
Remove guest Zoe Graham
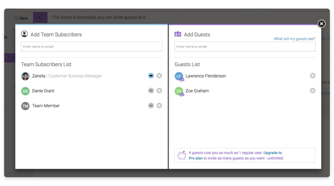[312, 91]
